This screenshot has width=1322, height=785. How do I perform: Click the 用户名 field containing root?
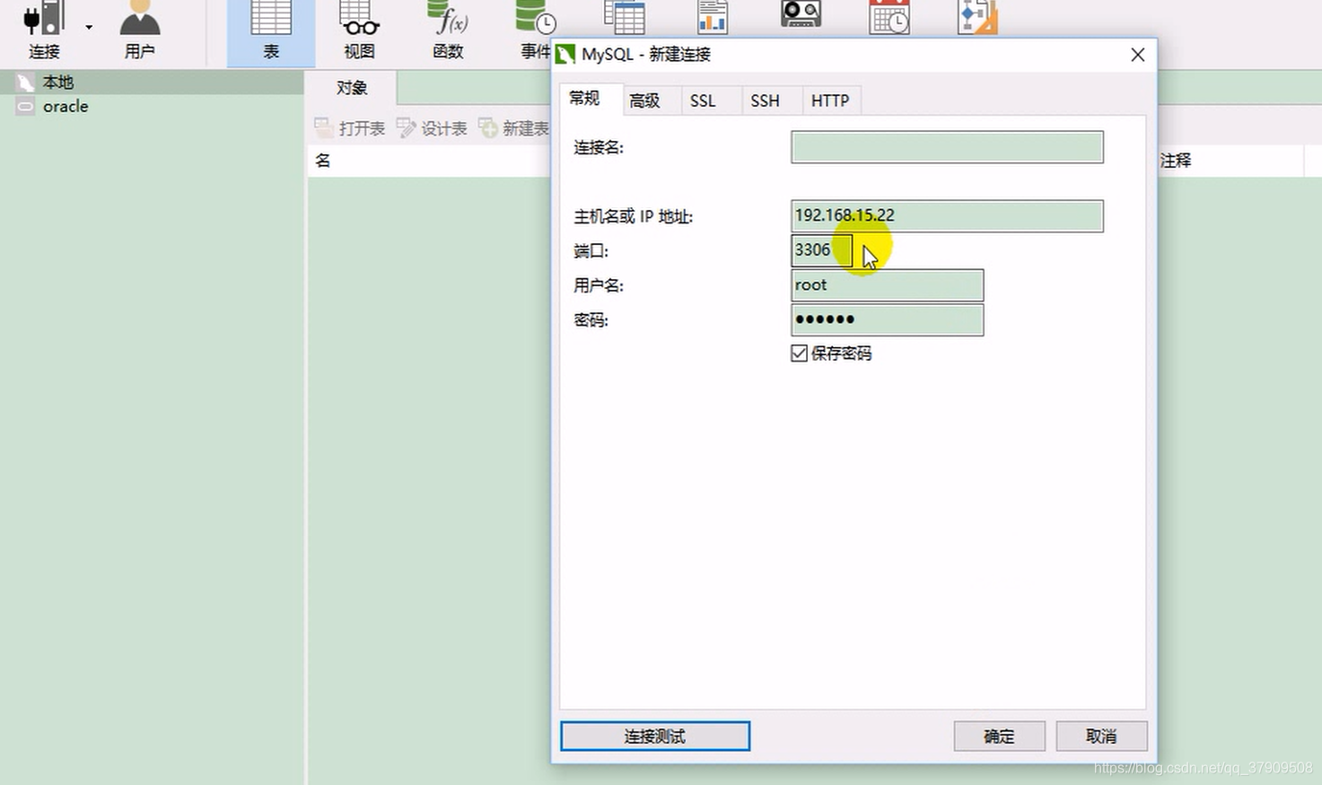887,285
